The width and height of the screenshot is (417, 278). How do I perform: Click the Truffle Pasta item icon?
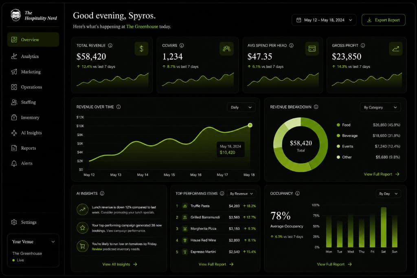(x=185, y=206)
